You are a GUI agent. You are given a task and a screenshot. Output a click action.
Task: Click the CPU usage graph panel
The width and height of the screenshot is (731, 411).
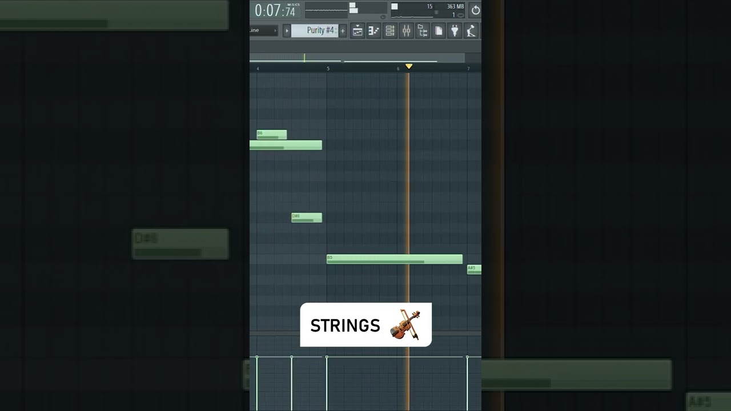tap(428, 10)
